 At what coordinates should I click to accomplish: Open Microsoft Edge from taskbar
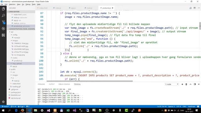click(16, 110)
